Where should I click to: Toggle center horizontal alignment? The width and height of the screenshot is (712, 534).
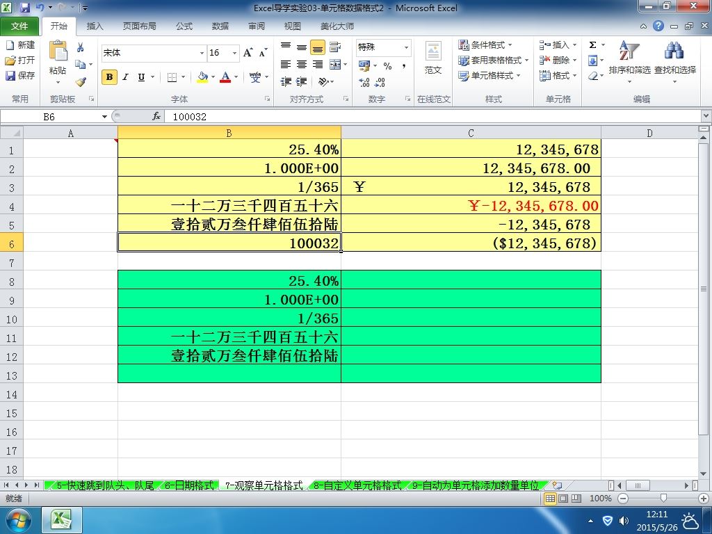tap(302, 65)
